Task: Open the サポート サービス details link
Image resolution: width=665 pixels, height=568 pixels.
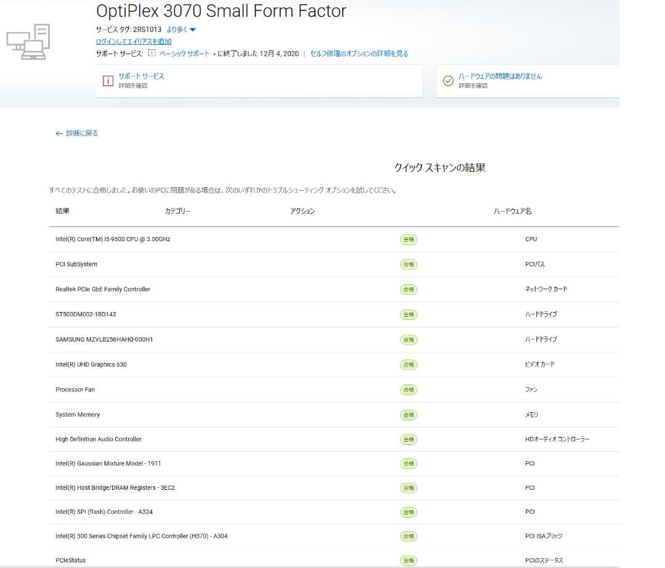Action: pyautogui.click(x=141, y=76)
